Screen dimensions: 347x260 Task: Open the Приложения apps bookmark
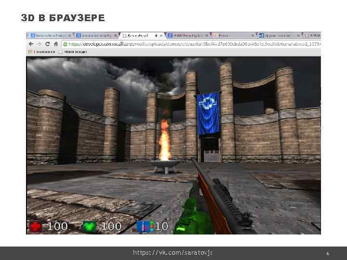click(x=41, y=52)
